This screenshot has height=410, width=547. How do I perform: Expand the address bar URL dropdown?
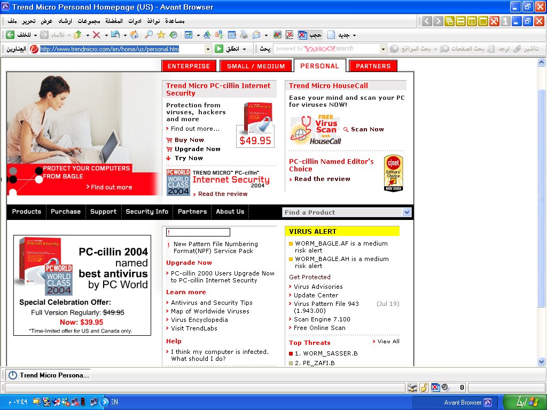(208, 49)
